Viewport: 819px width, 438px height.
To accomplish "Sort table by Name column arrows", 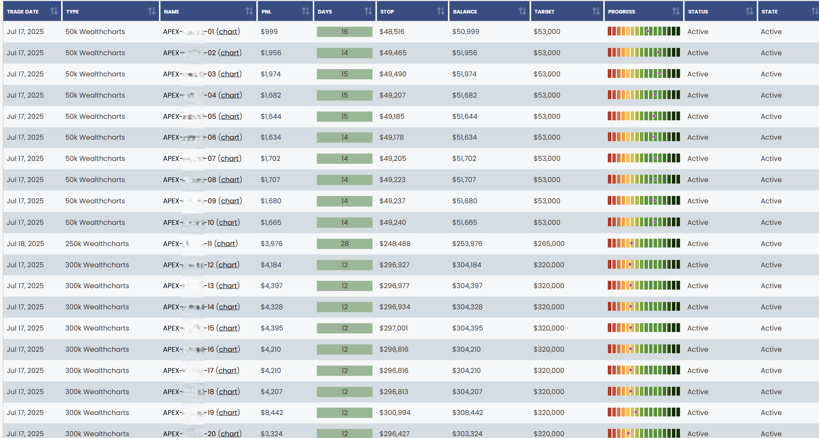I will pos(249,11).
